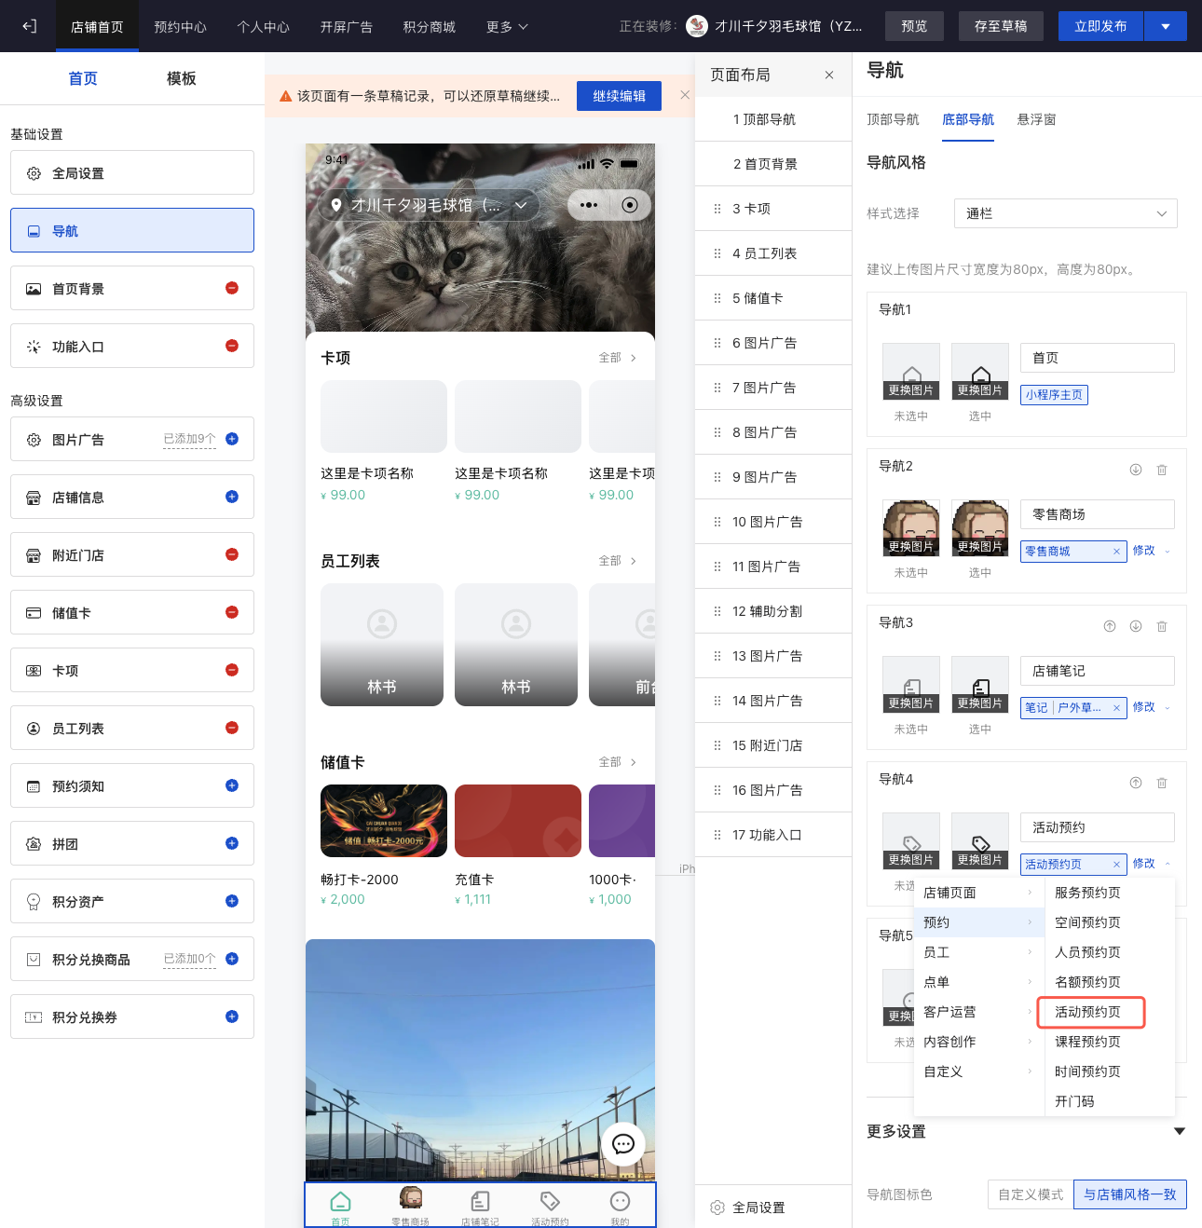Move 导航2 down with the arrow icon
This screenshot has width=1202, height=1228.
1136,470
